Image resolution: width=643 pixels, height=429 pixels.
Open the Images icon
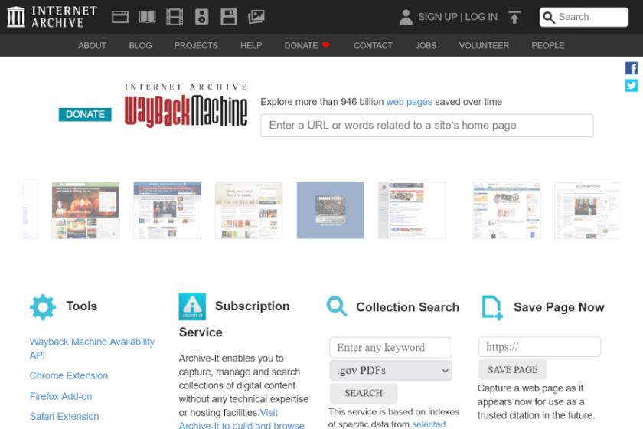click(x=256, y=17)
